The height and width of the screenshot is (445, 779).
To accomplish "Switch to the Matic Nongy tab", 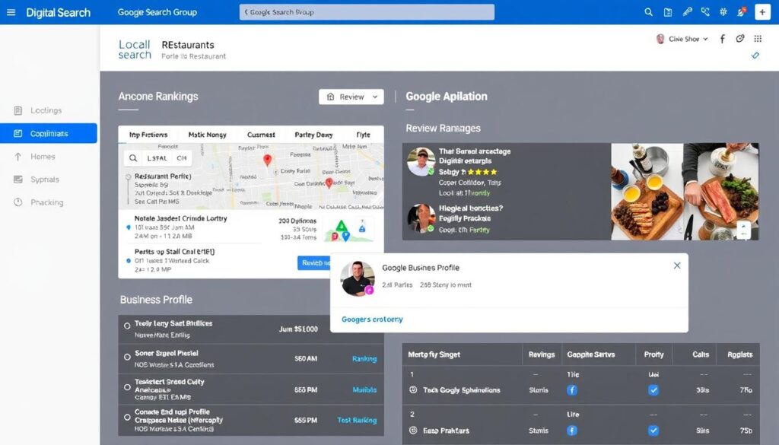I will point(207,135).
